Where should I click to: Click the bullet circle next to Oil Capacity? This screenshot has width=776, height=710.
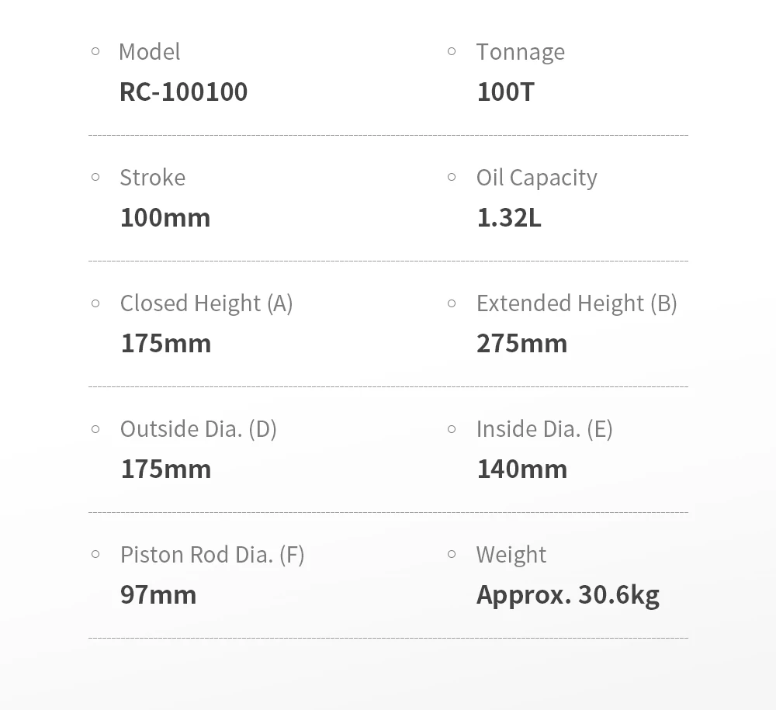452,177
